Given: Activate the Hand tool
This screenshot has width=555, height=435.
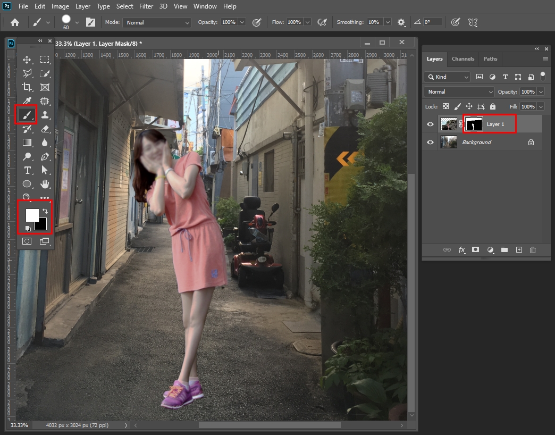Looking at the screenshot, I should pyautogui.click(x=45, y=184).
